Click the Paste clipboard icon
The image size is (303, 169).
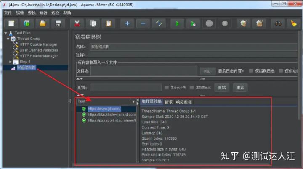(109, 23)
